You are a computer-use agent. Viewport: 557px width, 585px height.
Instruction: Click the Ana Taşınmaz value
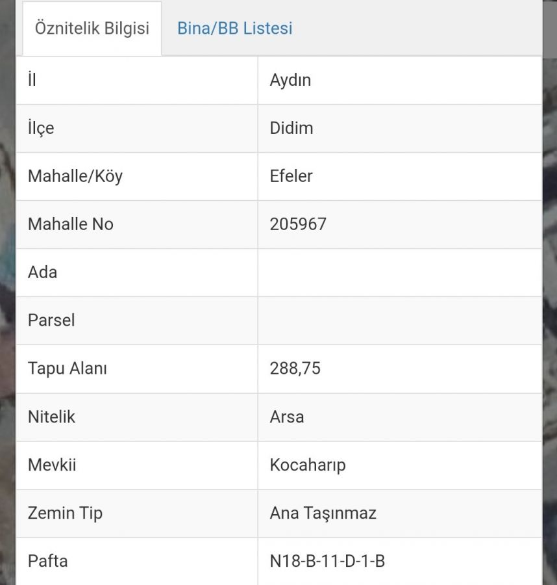pyautogui.click(x=323, y=513)
